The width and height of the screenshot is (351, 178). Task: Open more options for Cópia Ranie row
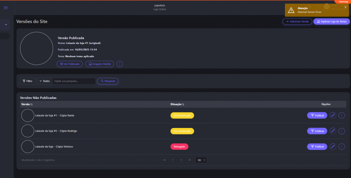[x=342, y=115]
